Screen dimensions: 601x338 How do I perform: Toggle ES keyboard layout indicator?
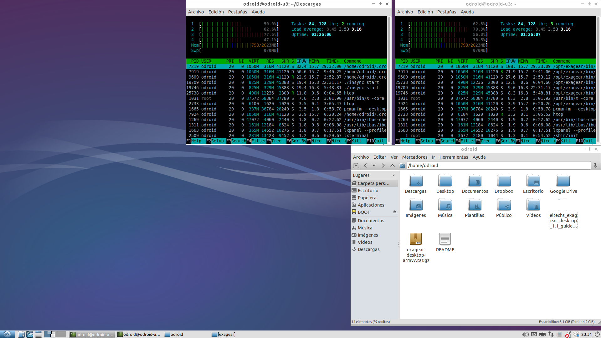(x=534, y=334)
